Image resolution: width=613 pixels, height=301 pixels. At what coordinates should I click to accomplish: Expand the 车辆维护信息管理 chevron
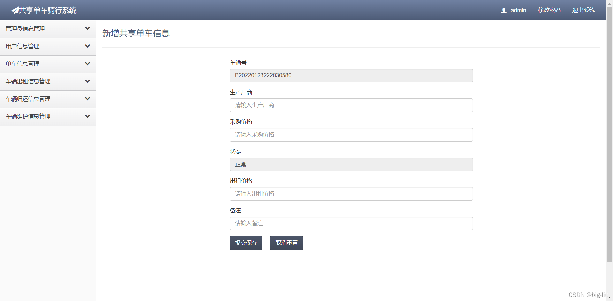(x=87, y=116)
